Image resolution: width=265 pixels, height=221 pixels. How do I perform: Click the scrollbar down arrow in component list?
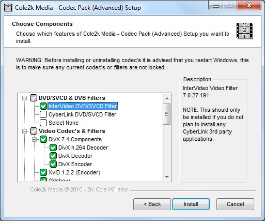click(167, 176)
